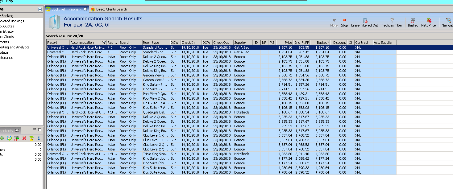This screenshot has height=189, width=453.
Task: Close the basket contents tab
Action: [17, 131]
